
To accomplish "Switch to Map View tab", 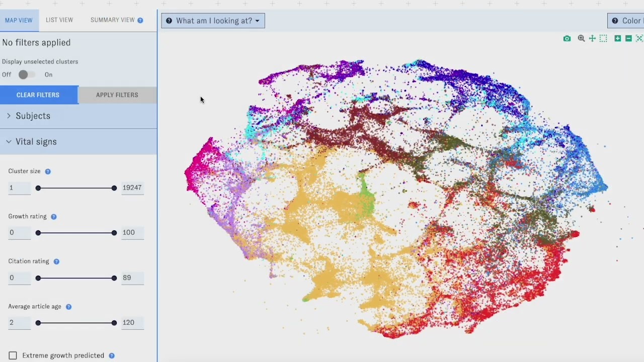I will click(x=19, y=20).
